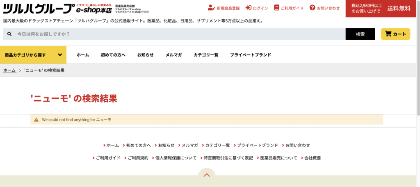This screenshot has width=420, height=187.
Task: Open the ログイン link
Action: click(260, 8)
